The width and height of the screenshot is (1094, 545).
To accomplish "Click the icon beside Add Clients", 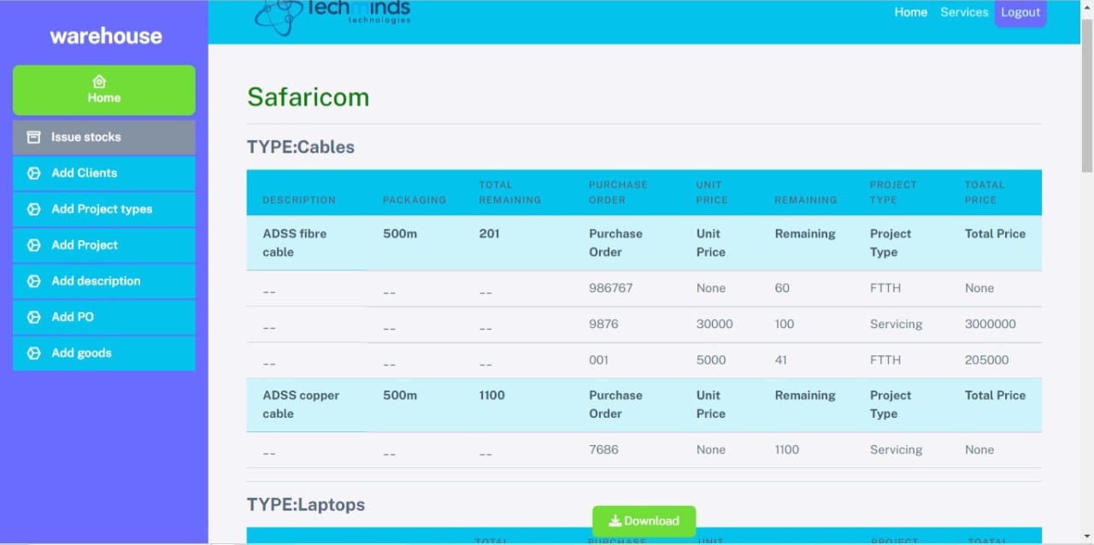I will (34, 173).
